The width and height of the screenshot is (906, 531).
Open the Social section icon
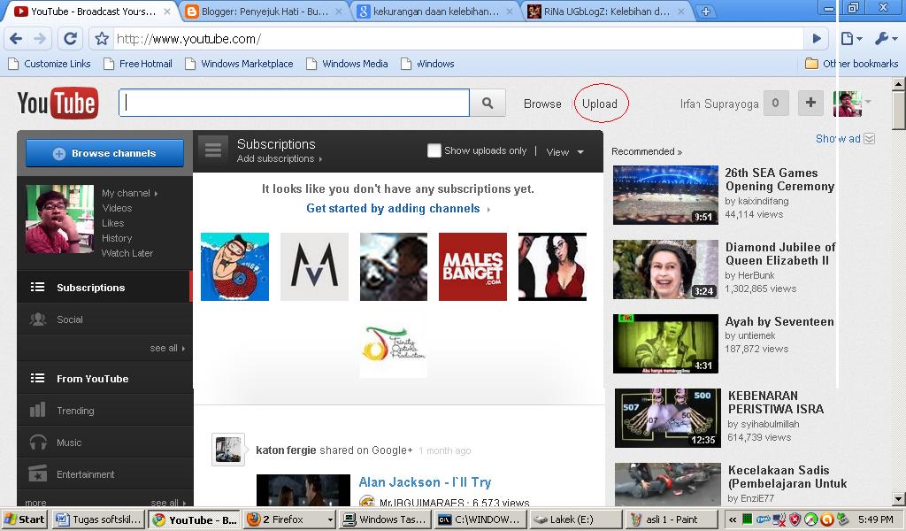[x=38, y=319]
